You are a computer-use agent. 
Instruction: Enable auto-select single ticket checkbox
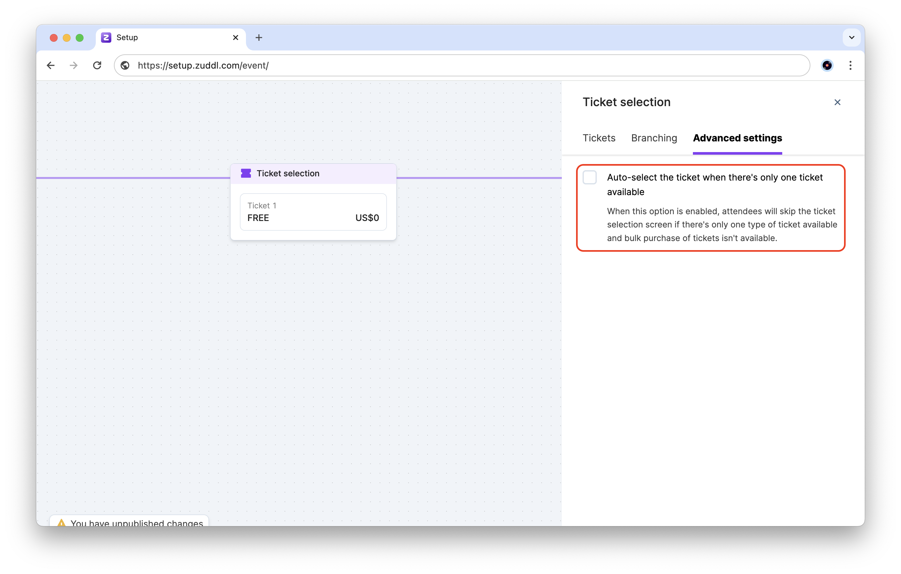pyautogui.click(x=589, y=177)
